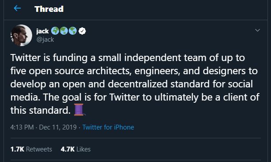Click the display name jack

[x=42, y=31]
